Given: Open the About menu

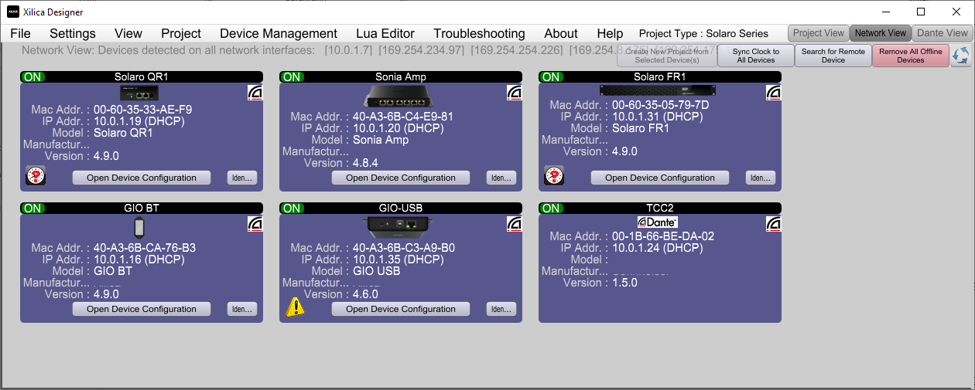Looking at the screenshot, I should click(561, 33).
